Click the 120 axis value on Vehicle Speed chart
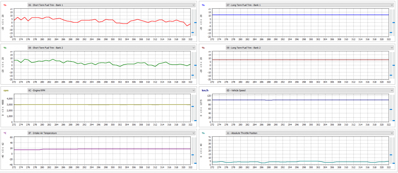Screen dimensions: 398x173 209,95
